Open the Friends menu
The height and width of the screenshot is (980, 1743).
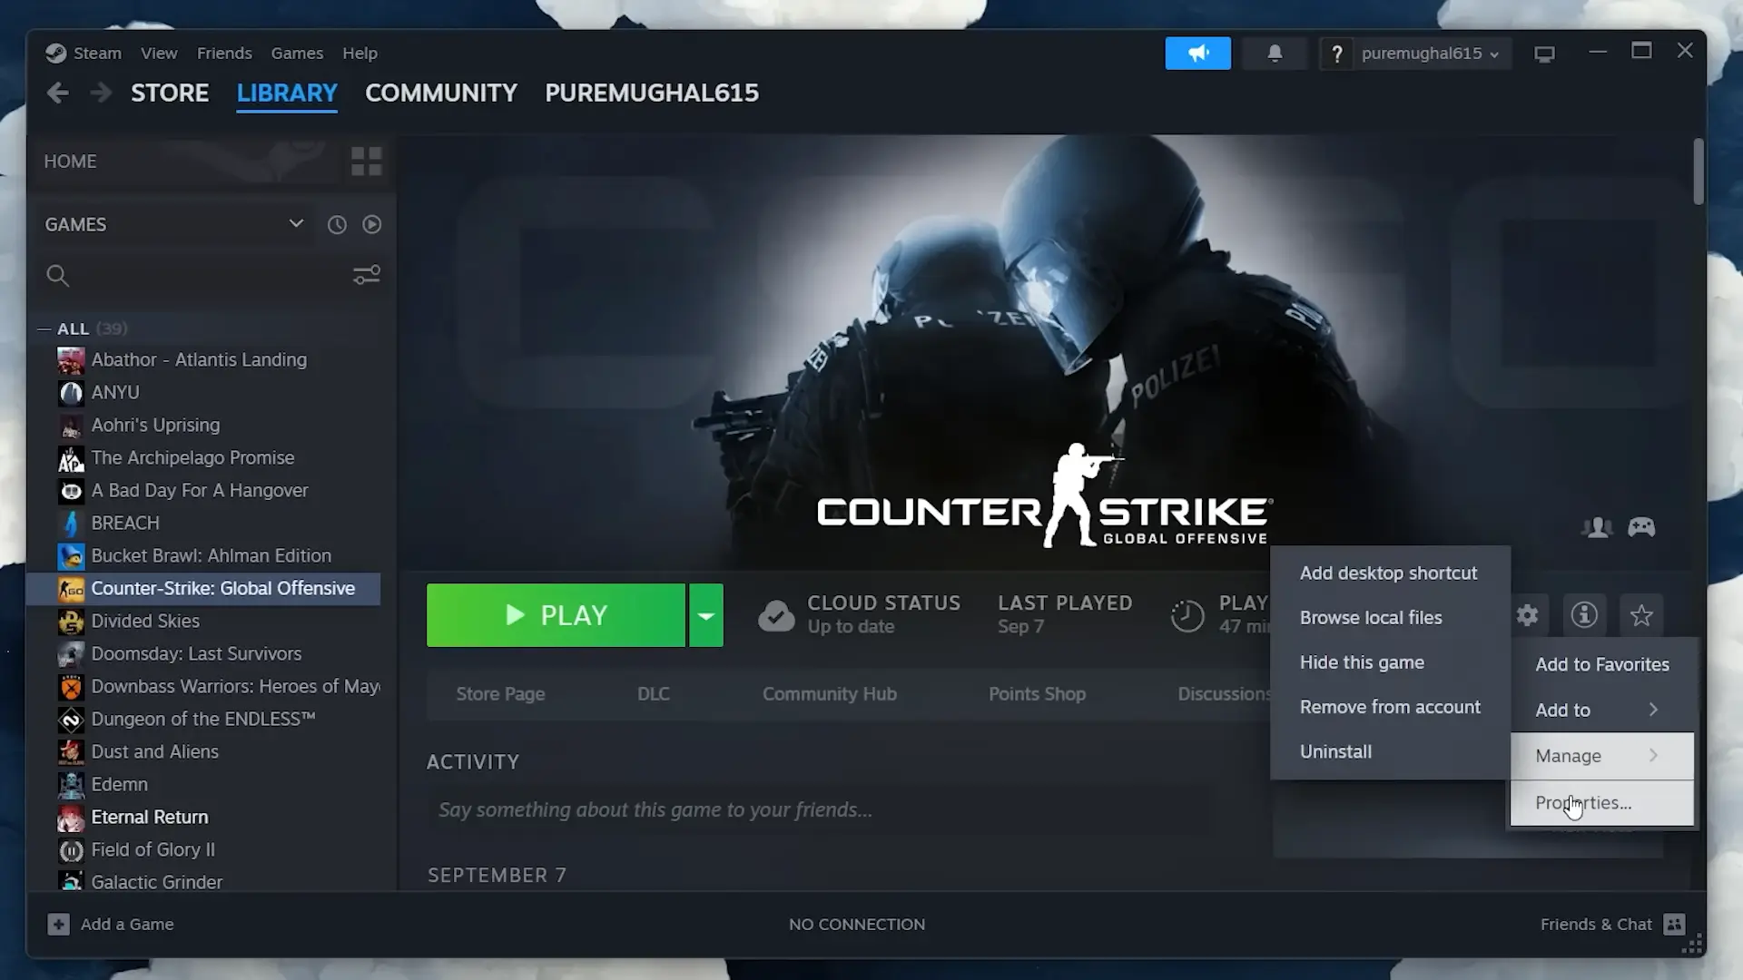pos(224,54)
